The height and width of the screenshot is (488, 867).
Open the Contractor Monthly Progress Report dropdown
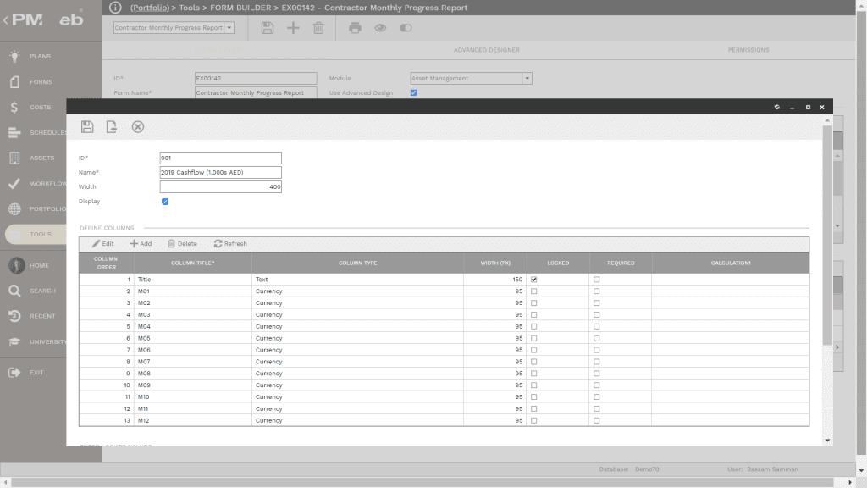pyautogui.click(x=229, y=28)
